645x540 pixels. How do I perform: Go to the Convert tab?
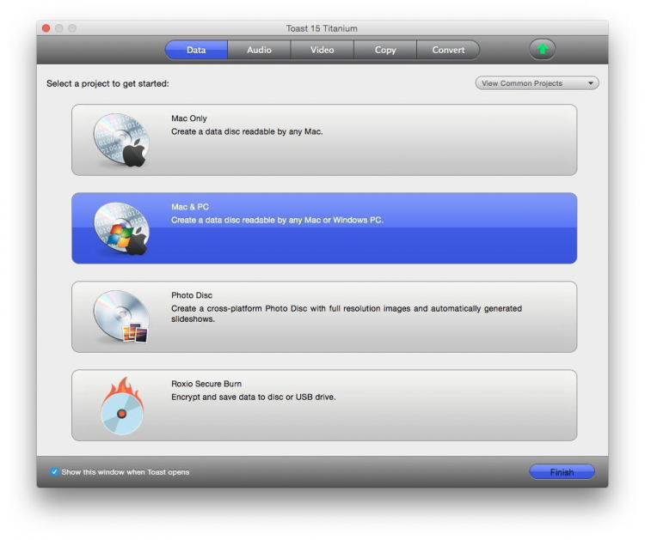tap(448, 50)
